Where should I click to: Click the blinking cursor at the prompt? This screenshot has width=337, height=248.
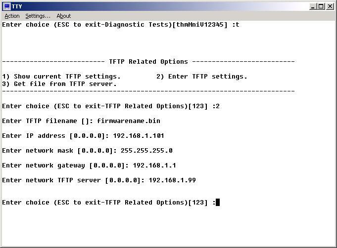coord(218,202)
